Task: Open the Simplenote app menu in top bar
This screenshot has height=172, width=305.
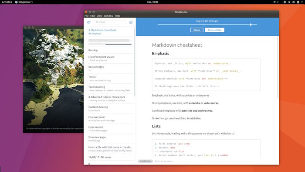Action: point(24,2)
